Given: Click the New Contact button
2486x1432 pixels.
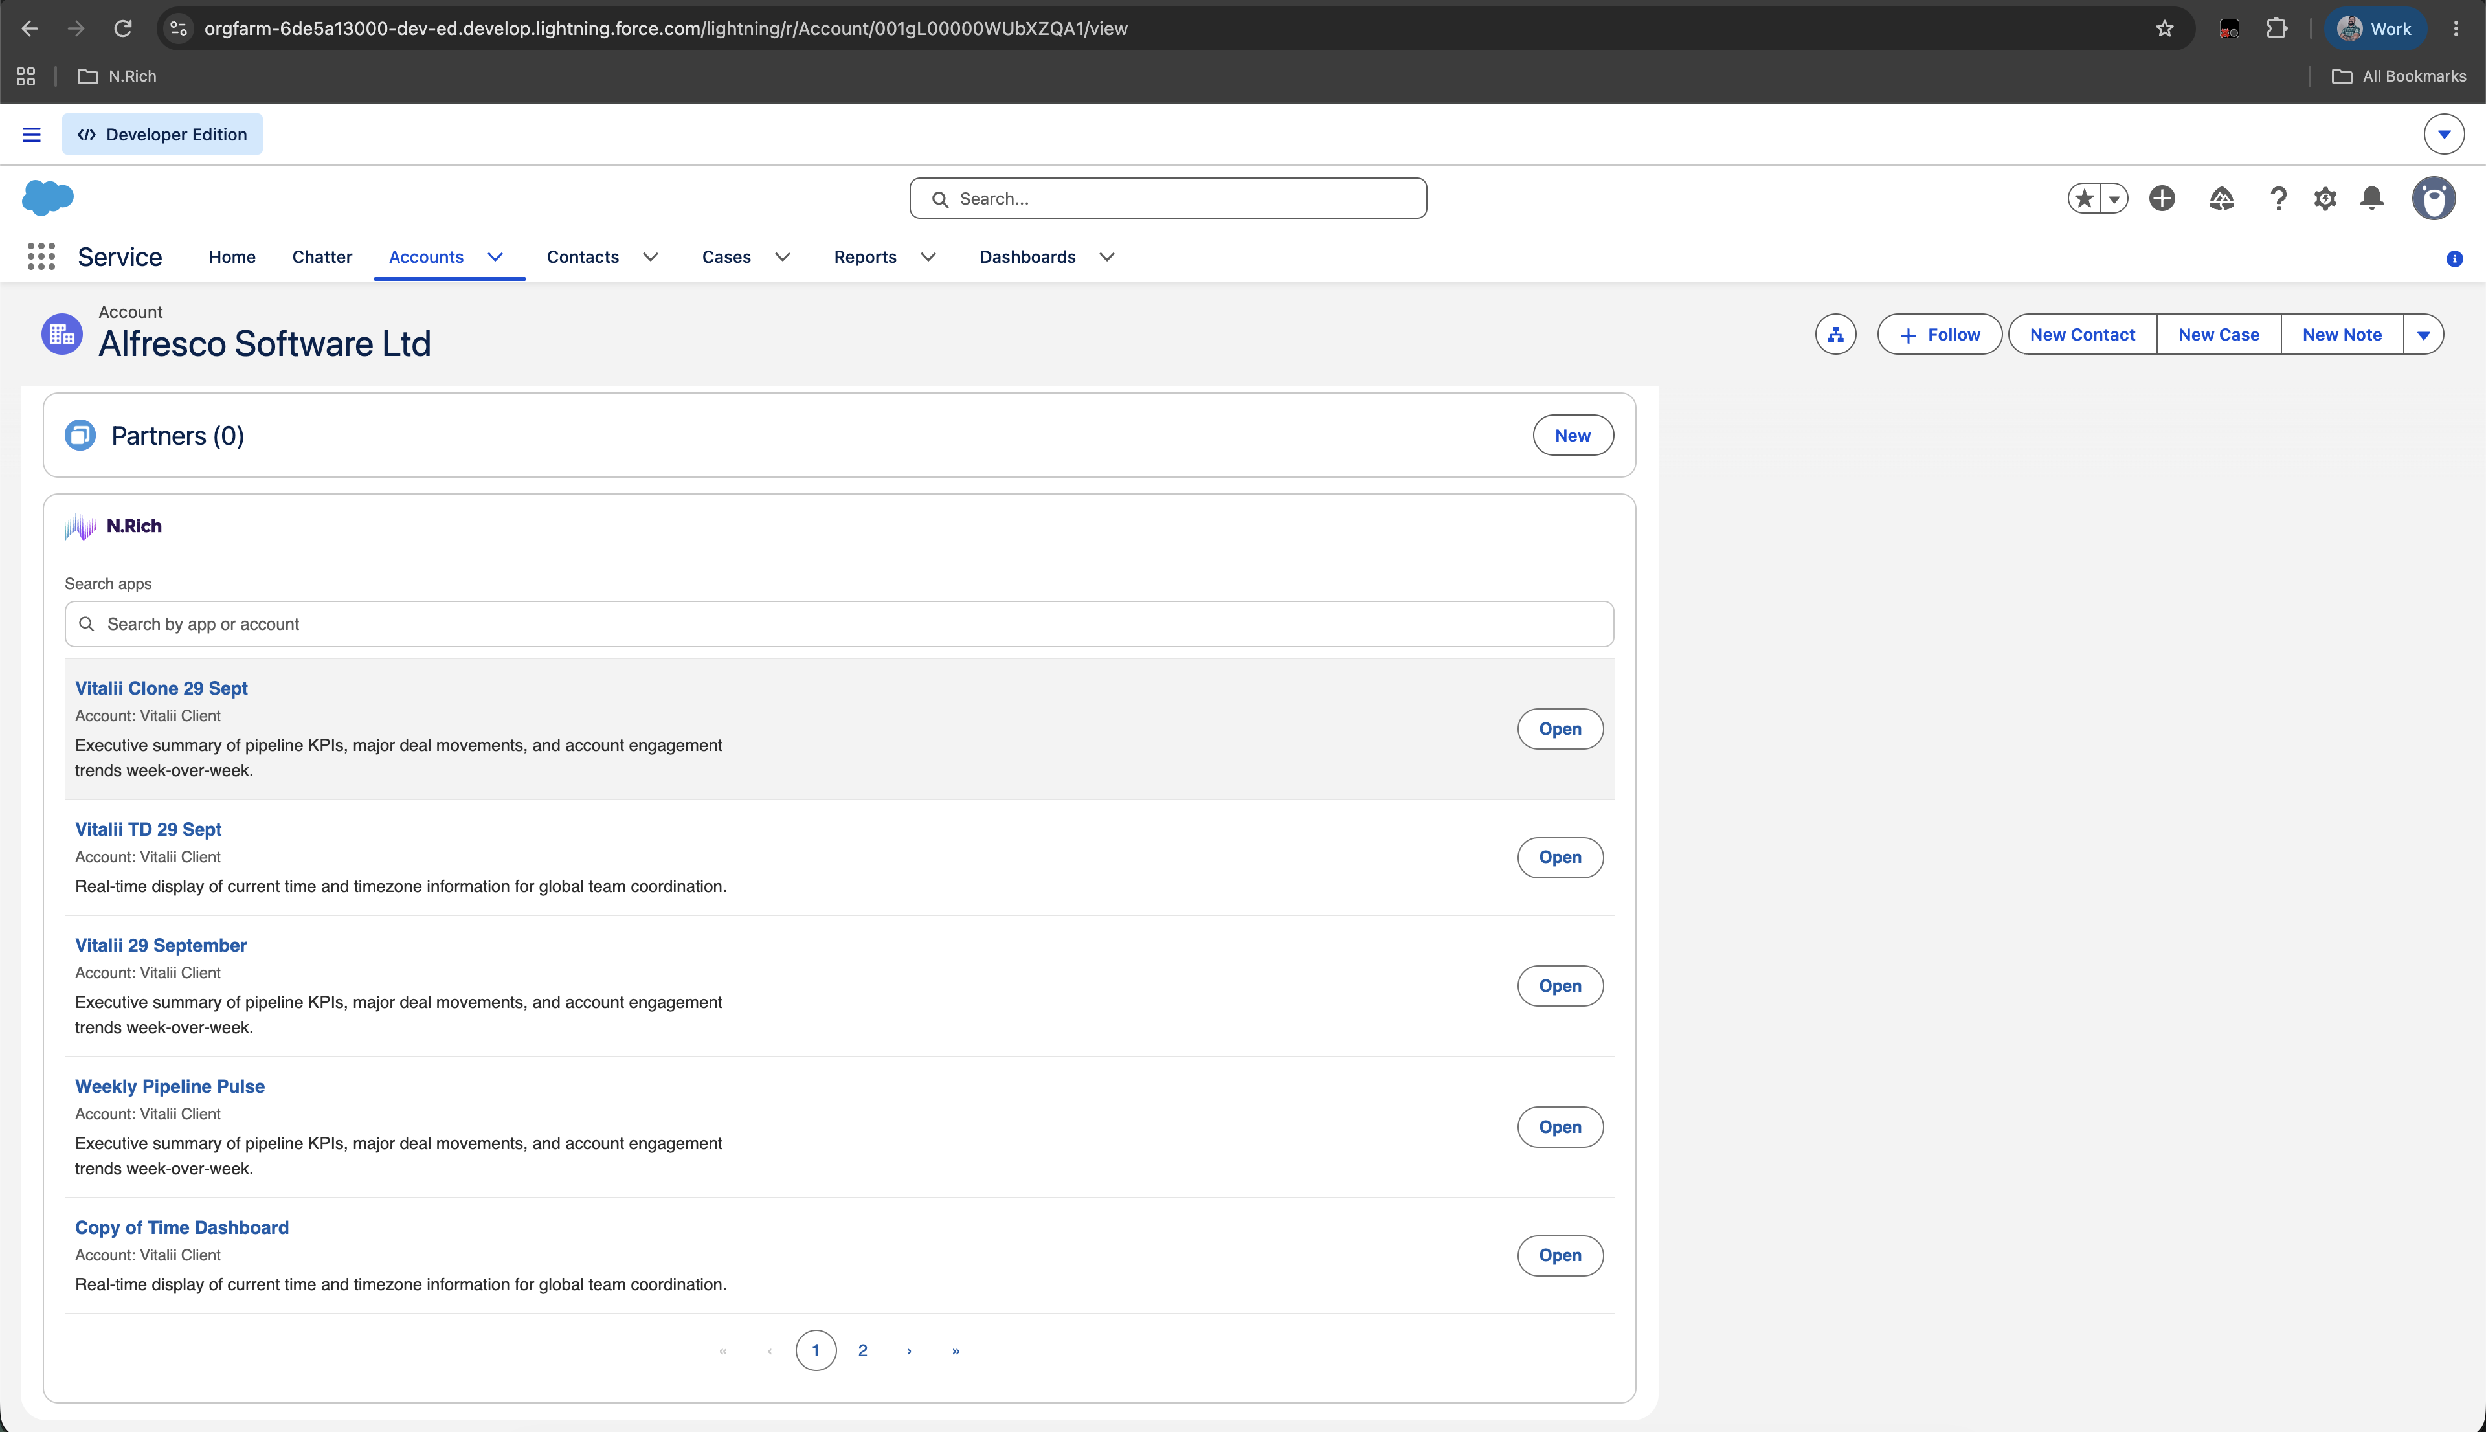Looking at the screenshot, I should (x=2082, y=335).
